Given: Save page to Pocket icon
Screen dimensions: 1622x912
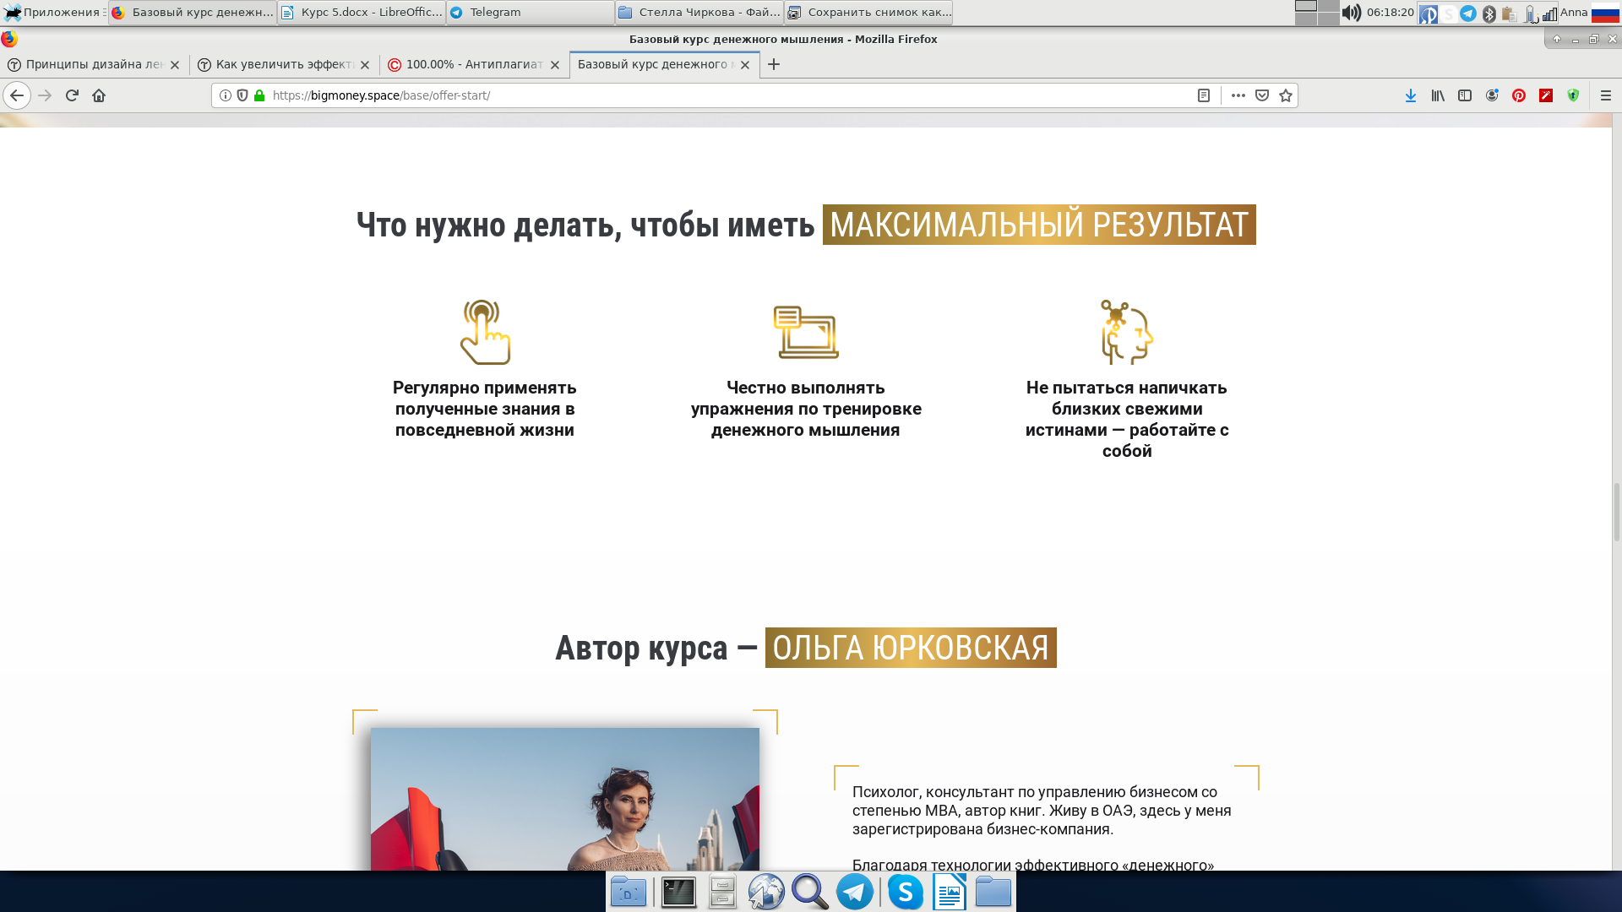Looking at the screenshot, I should (x=1261, y=95).
